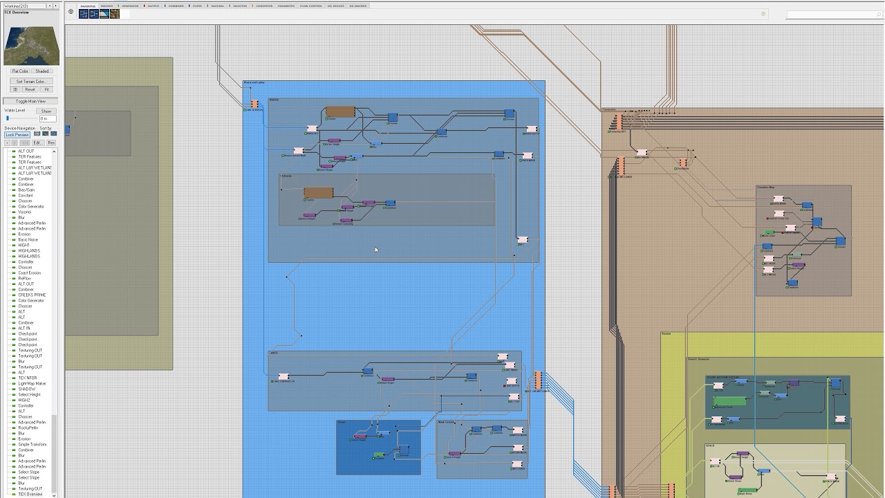Open the Working (2/2) dropdown
885x498 pixels.
point(24,6)
